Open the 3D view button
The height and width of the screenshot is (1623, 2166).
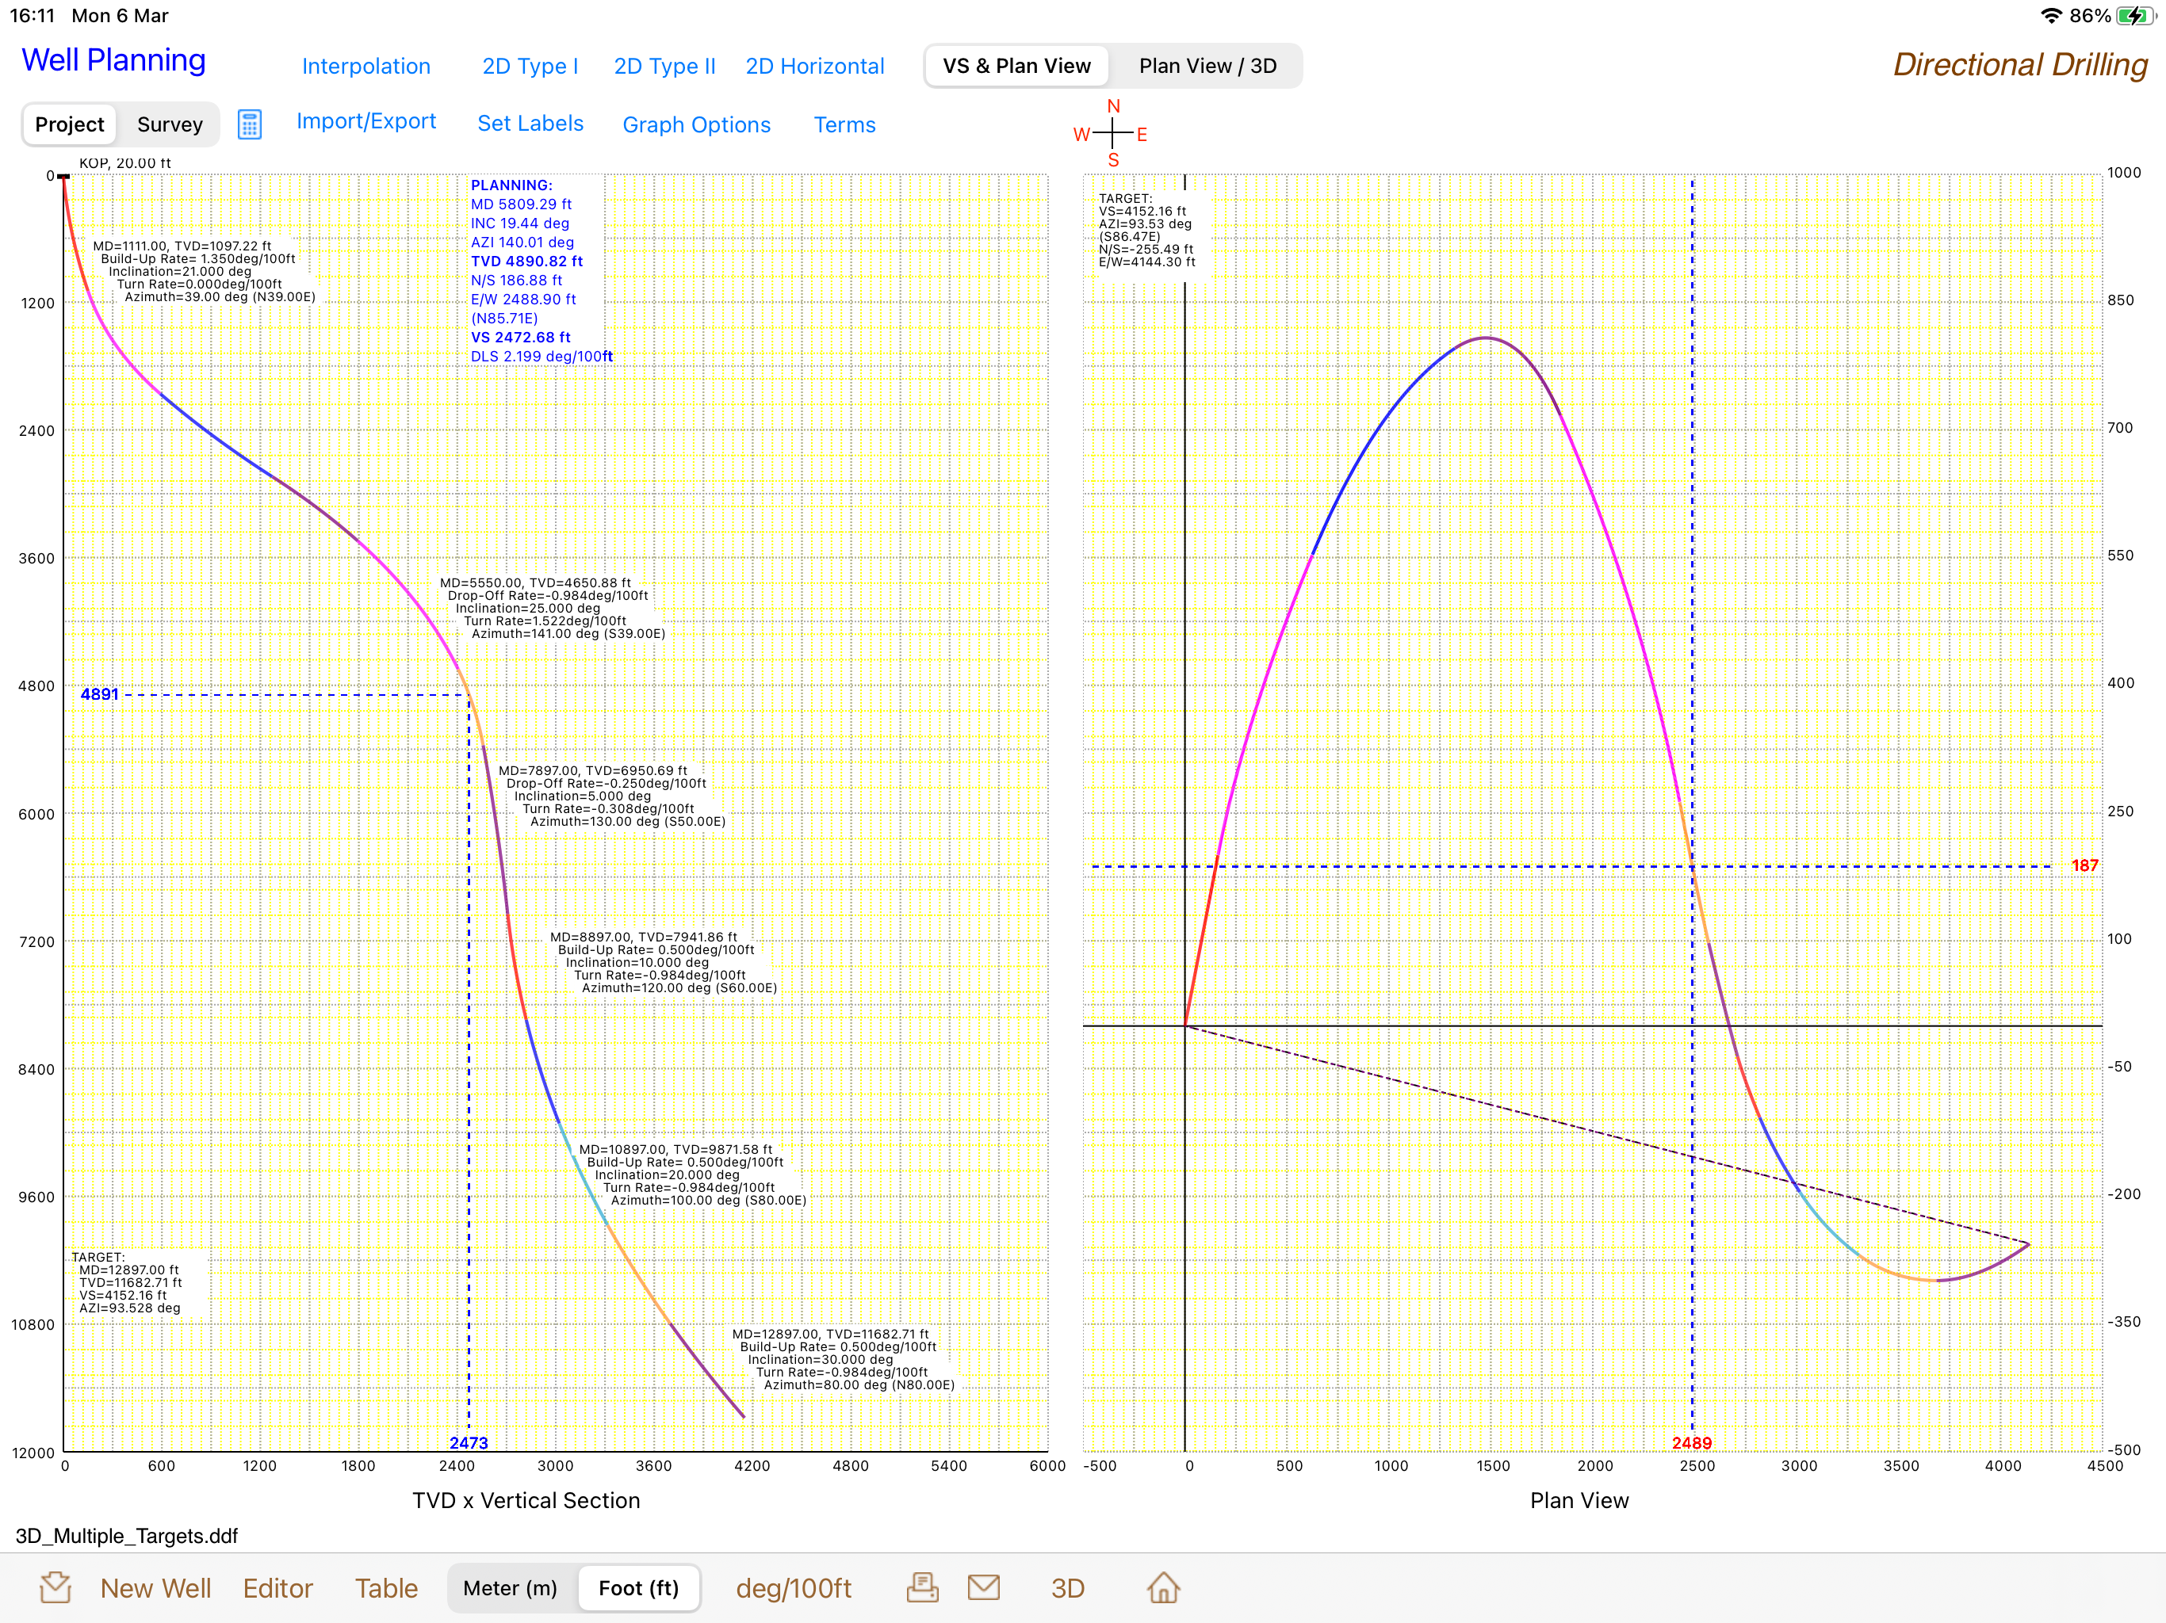pyautogui.click(x=1067, y=1588)
